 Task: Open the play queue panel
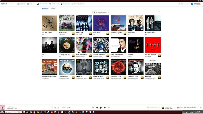(201, 108)
